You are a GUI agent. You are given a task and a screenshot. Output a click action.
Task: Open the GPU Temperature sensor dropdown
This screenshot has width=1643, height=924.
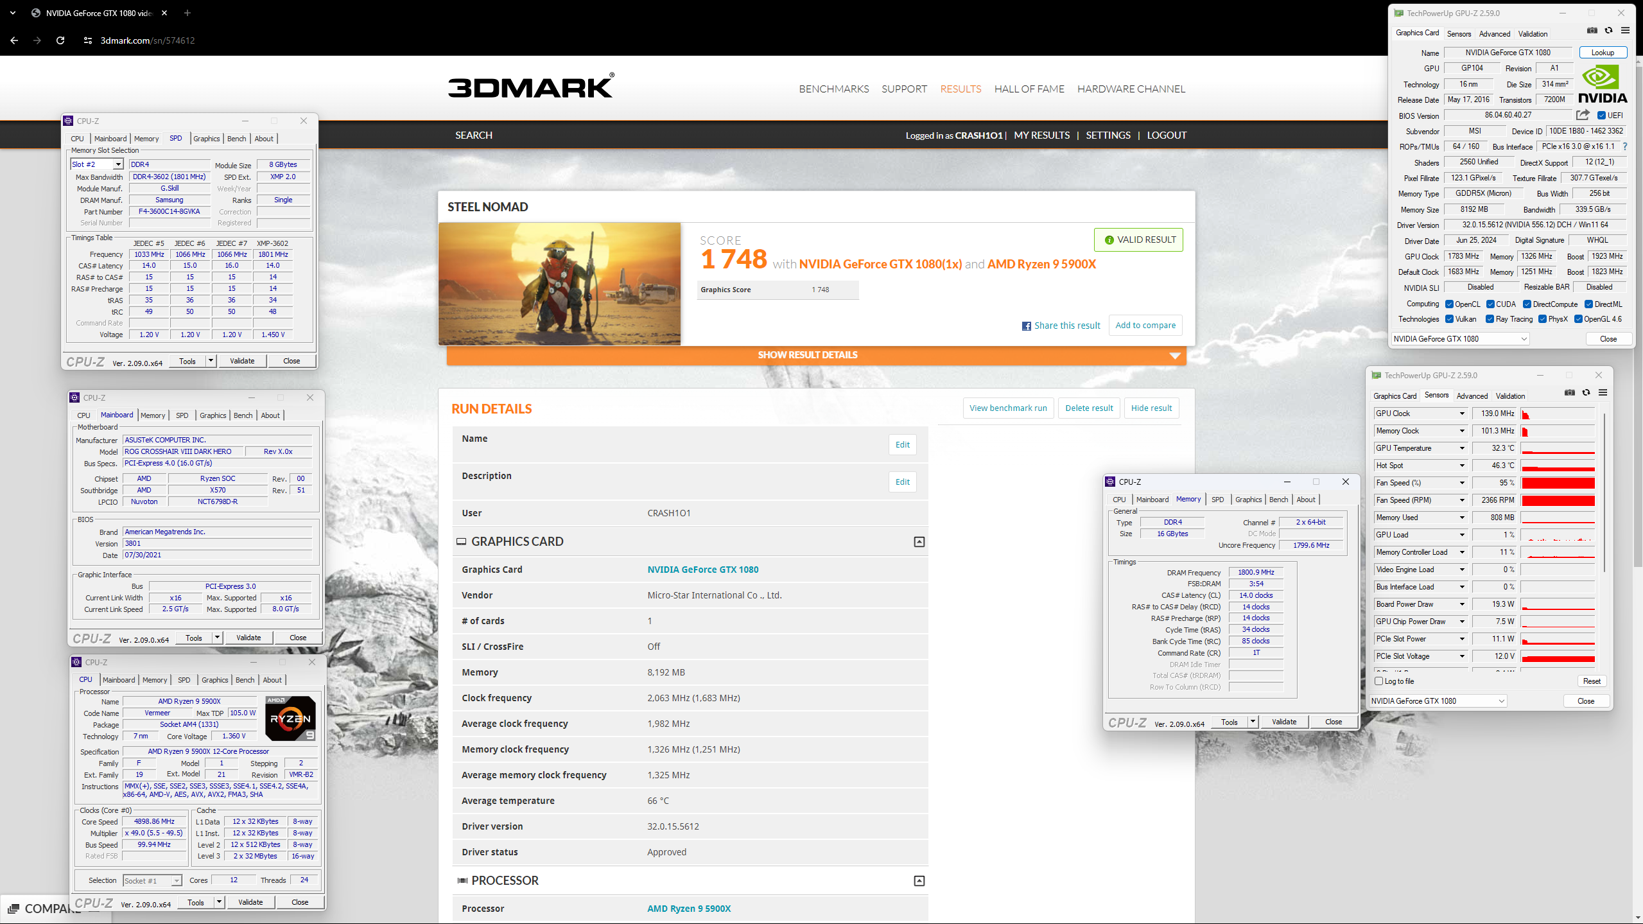[1463, 448]
